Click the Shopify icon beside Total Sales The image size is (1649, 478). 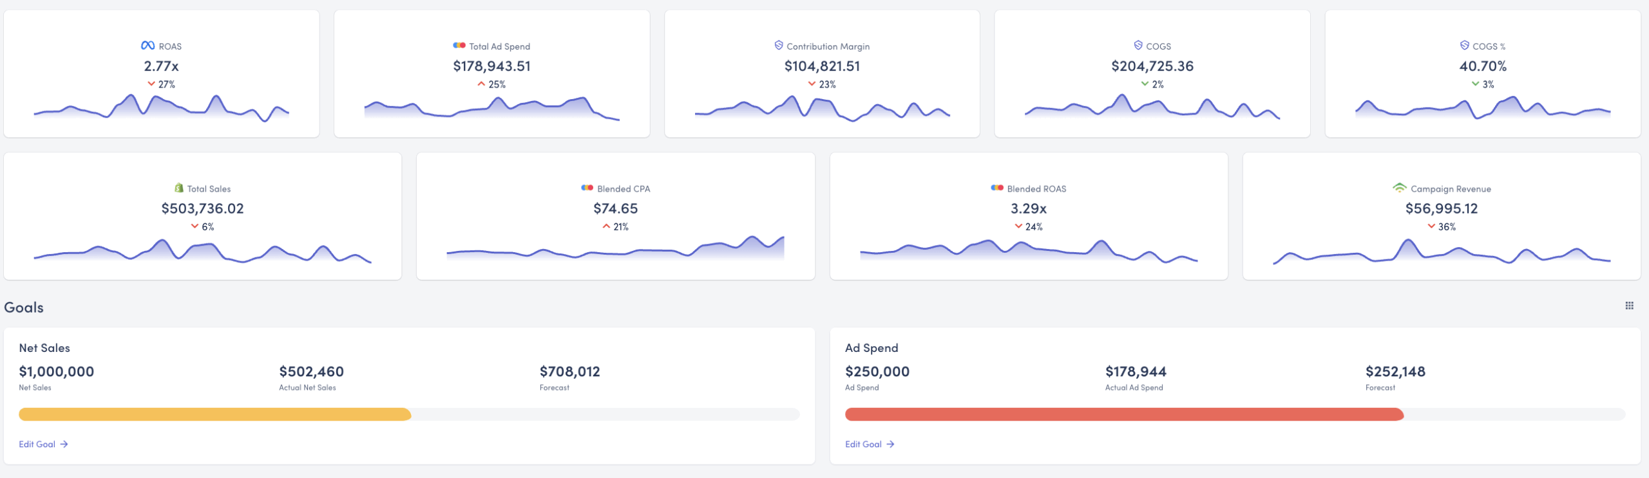pos(178,188)
